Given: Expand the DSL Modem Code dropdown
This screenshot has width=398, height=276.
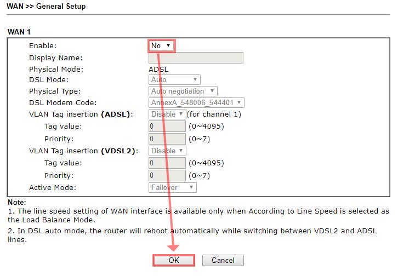Looking at the screenshot, I should tap(196, 103).
